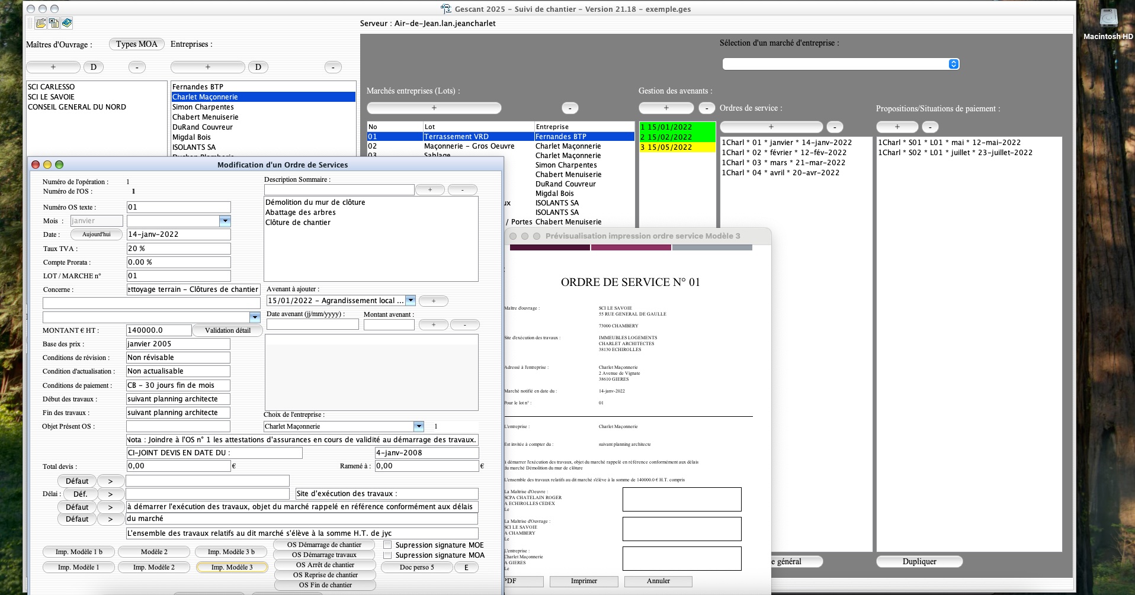This screenshot has height=595, width=1135.
Task: Click the Excel export toolbar icon
Action: tap(53, 23)
